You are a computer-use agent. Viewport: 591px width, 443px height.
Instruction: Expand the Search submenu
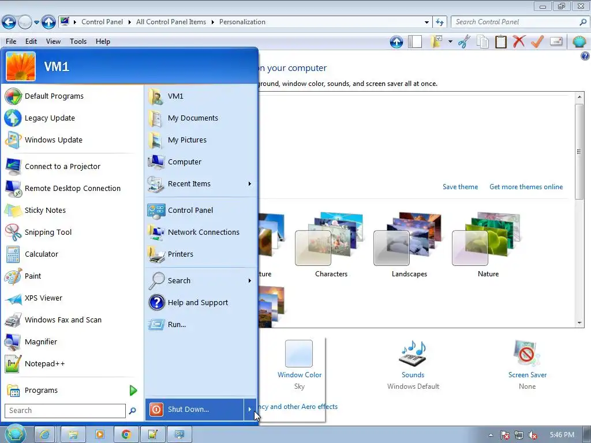(x=249, y=281)
